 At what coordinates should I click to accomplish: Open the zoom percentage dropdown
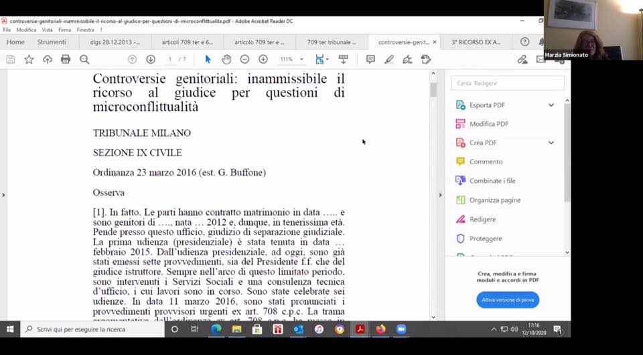301,60
